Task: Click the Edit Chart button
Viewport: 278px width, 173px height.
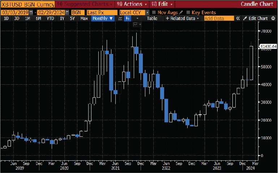Action: (256, 18)
